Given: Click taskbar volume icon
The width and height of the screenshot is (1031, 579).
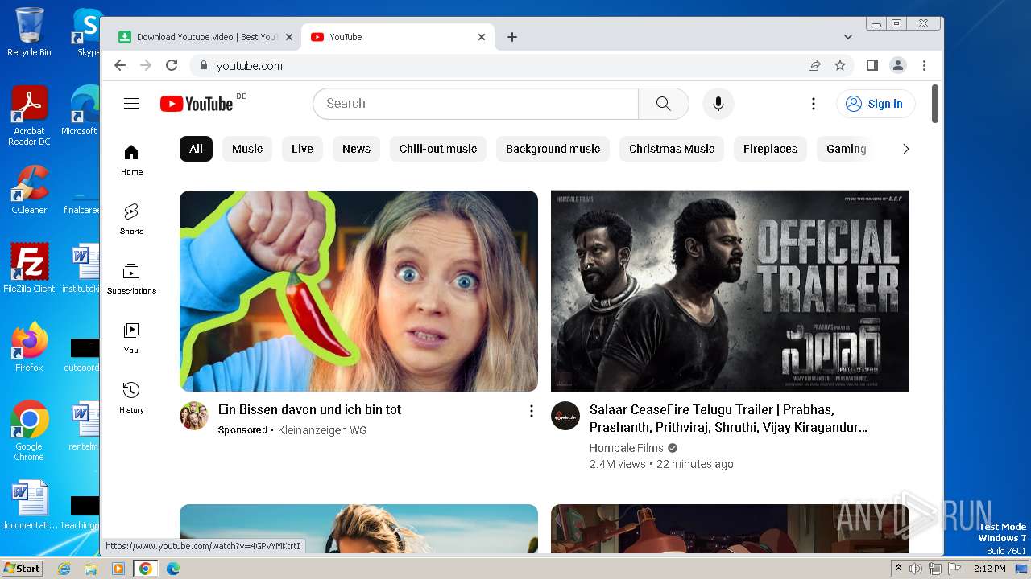Looking at the screenshot, I should [x=916, y=569].
